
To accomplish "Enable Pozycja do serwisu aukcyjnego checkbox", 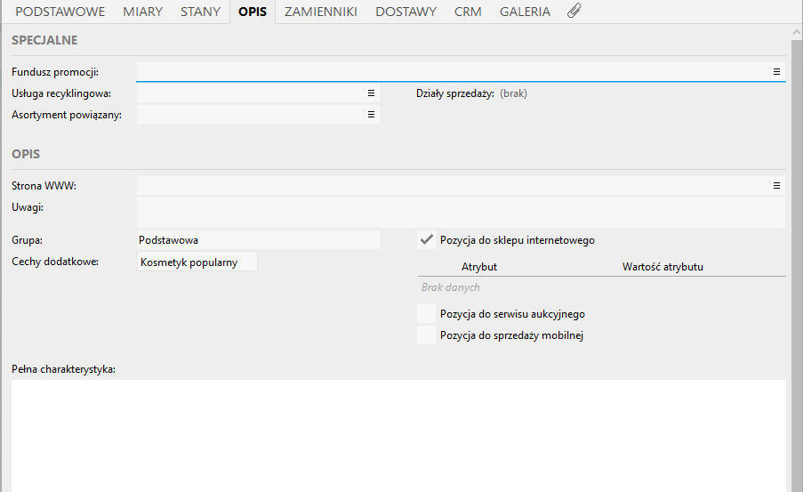I will tap(427, 314).
